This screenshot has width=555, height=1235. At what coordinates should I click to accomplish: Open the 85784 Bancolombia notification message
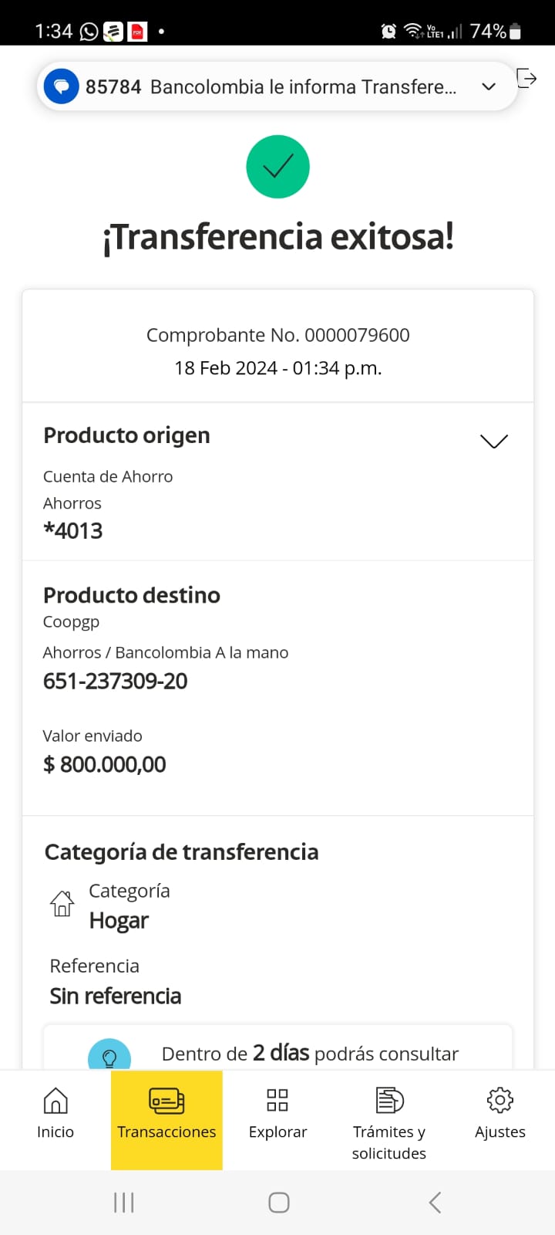point(270,86)
